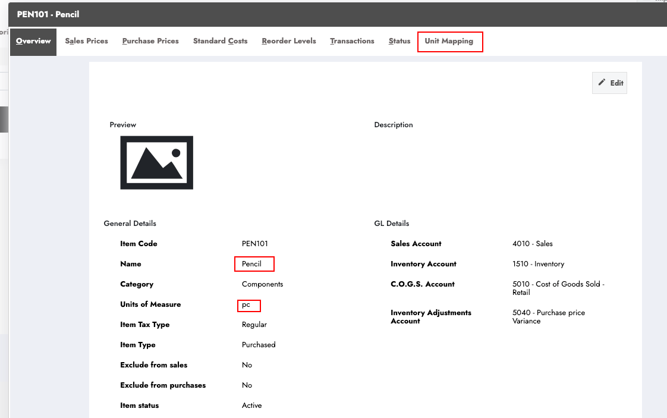Click the Item status field label
The height and width of the screenshot is (418, 667).
140,406
